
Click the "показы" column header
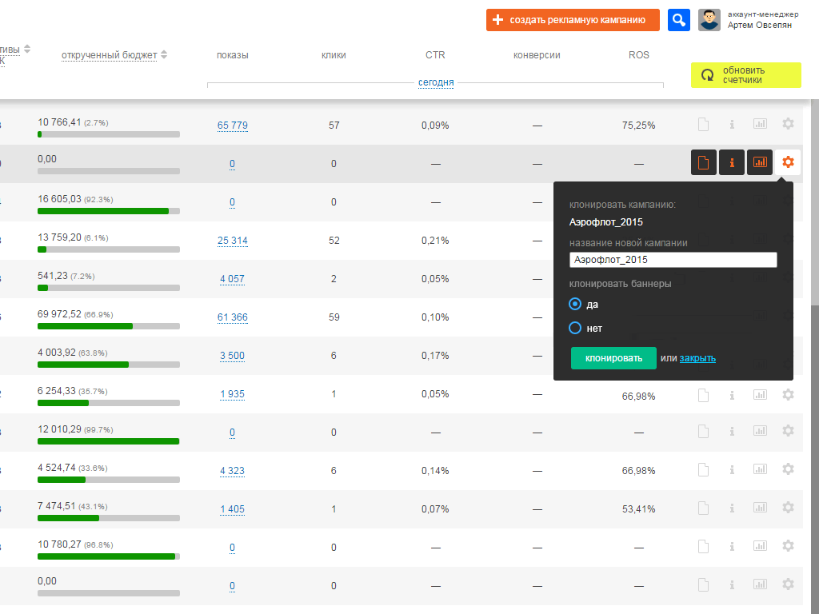232,55
